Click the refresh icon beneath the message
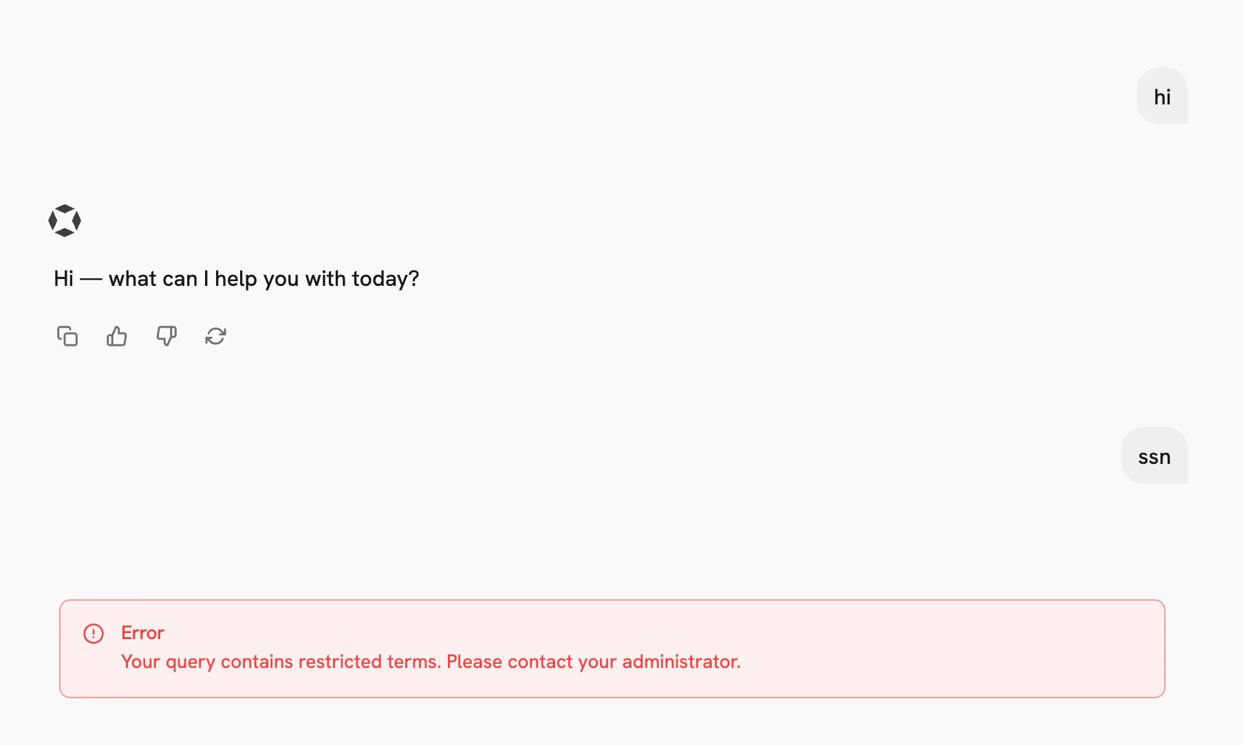The image size is (1244, 745). click(x=215, y=336)
